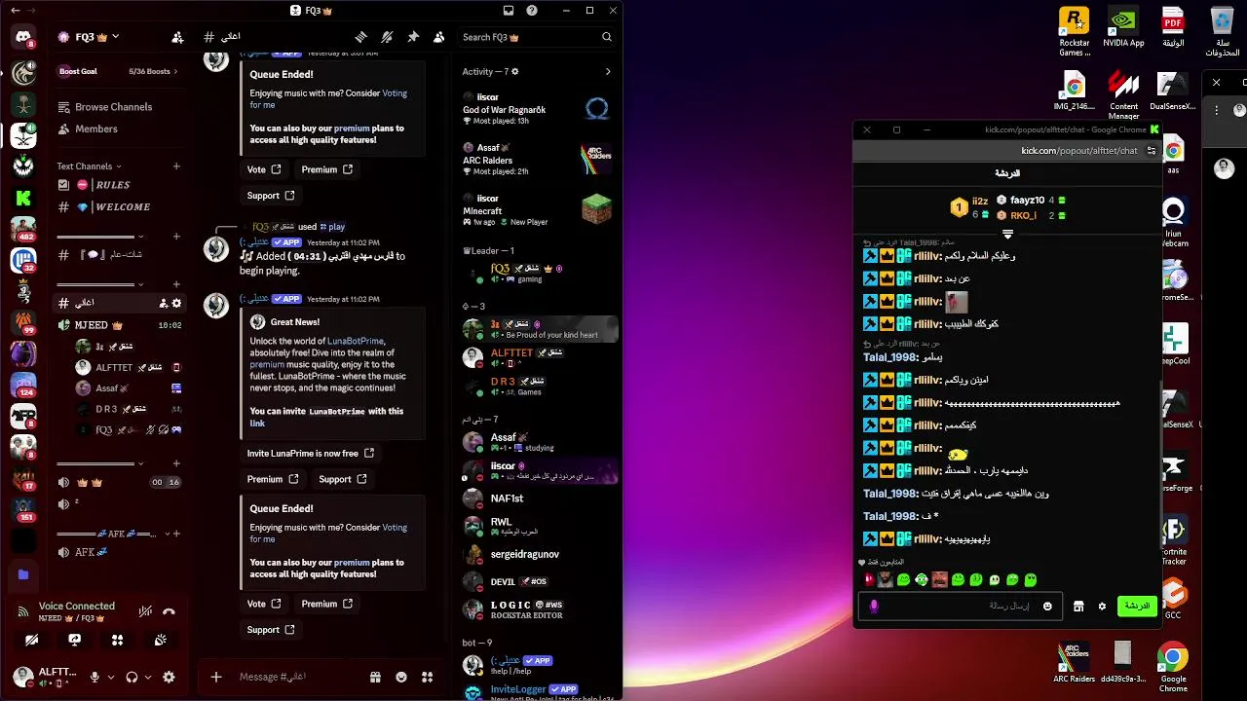The height and width of the screenshot is (701, 1247).
Task: Collapse the AFK category arrow
Action: pyautogui.click(x=166, y=534)
